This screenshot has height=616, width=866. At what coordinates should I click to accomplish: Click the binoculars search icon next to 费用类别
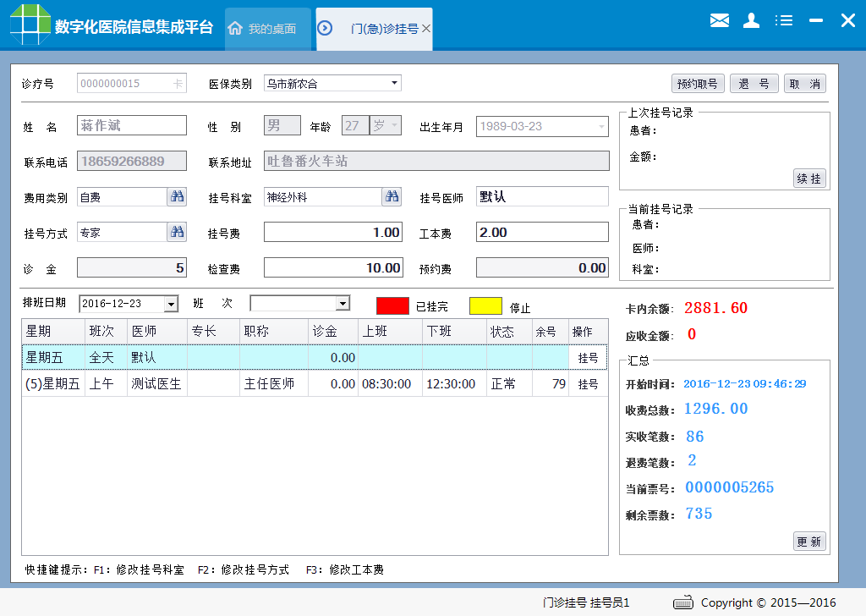(x=177, y=196)
